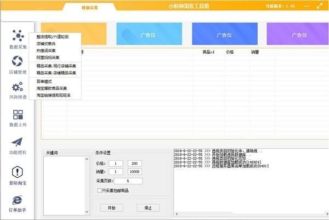The image size is (329, 220).
Task: Focus the minimum 价格 field
Action: click(x=116, y=164)
